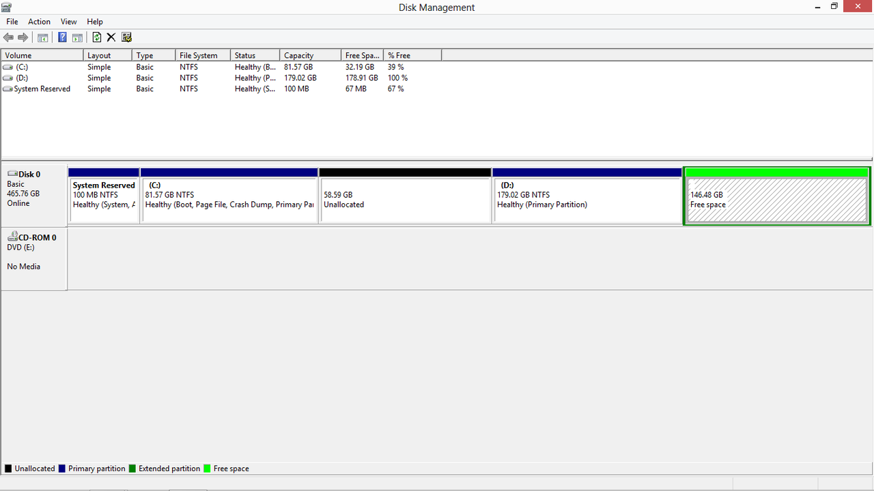Open Help via the blue question mark icon
The height and width of the screenshot is (491, 874).
click(62, 38)
